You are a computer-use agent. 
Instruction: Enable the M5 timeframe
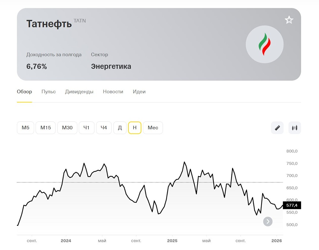click(25, 128)
